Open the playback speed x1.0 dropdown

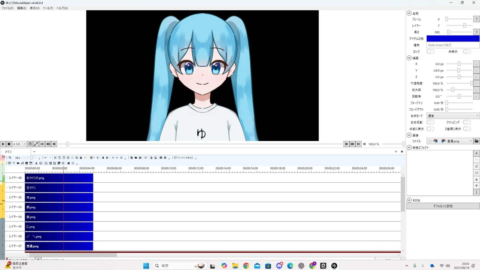point(19,144)
